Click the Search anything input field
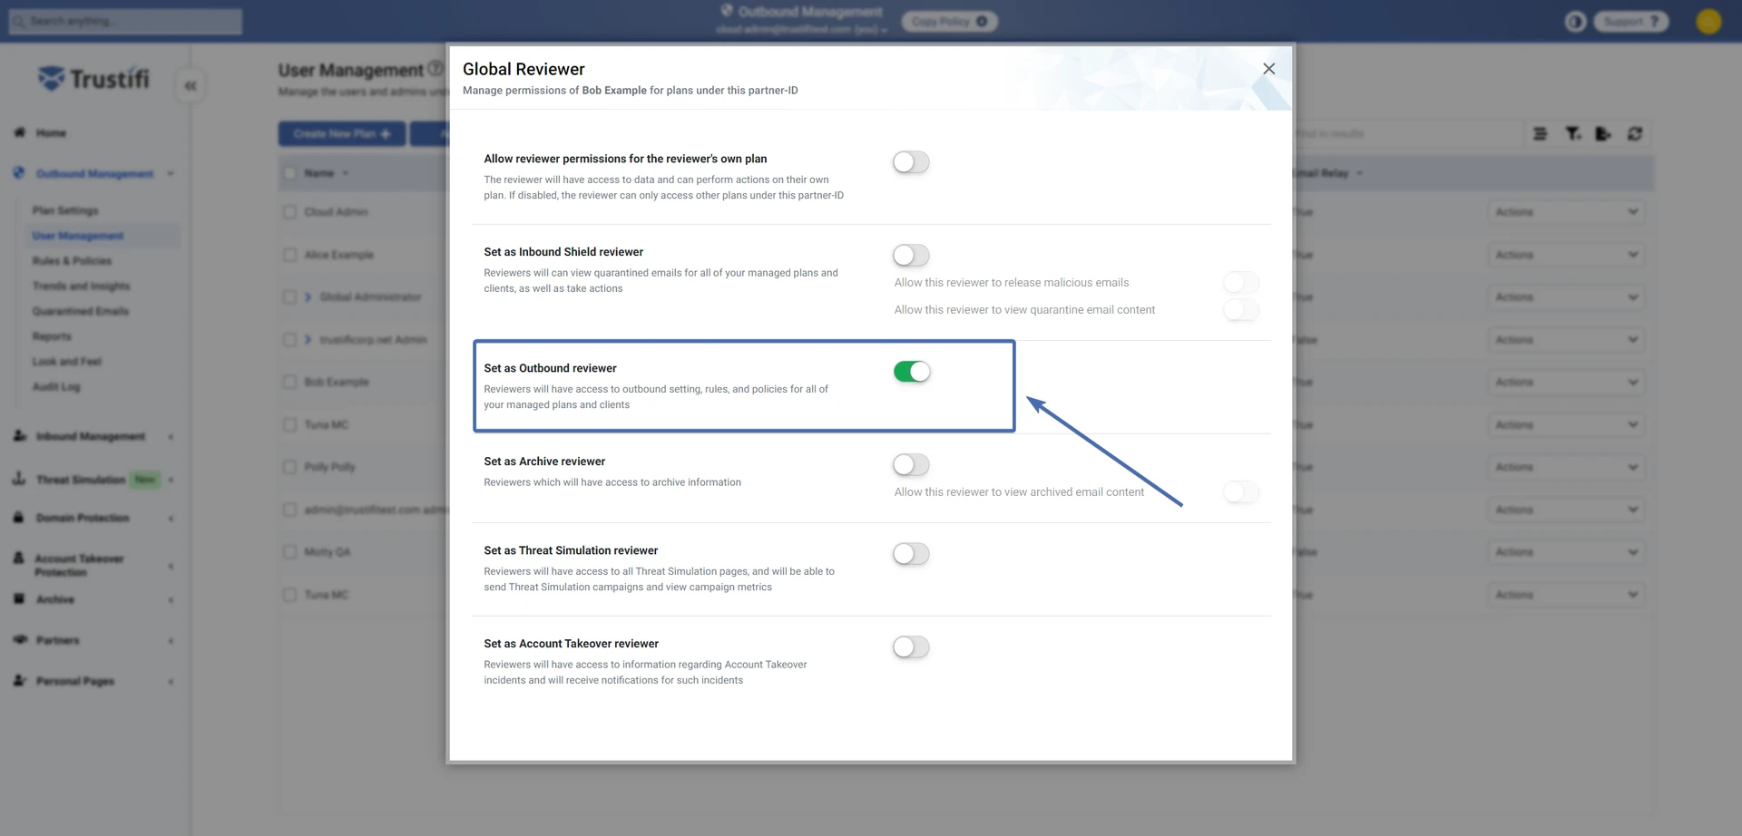 126,22
